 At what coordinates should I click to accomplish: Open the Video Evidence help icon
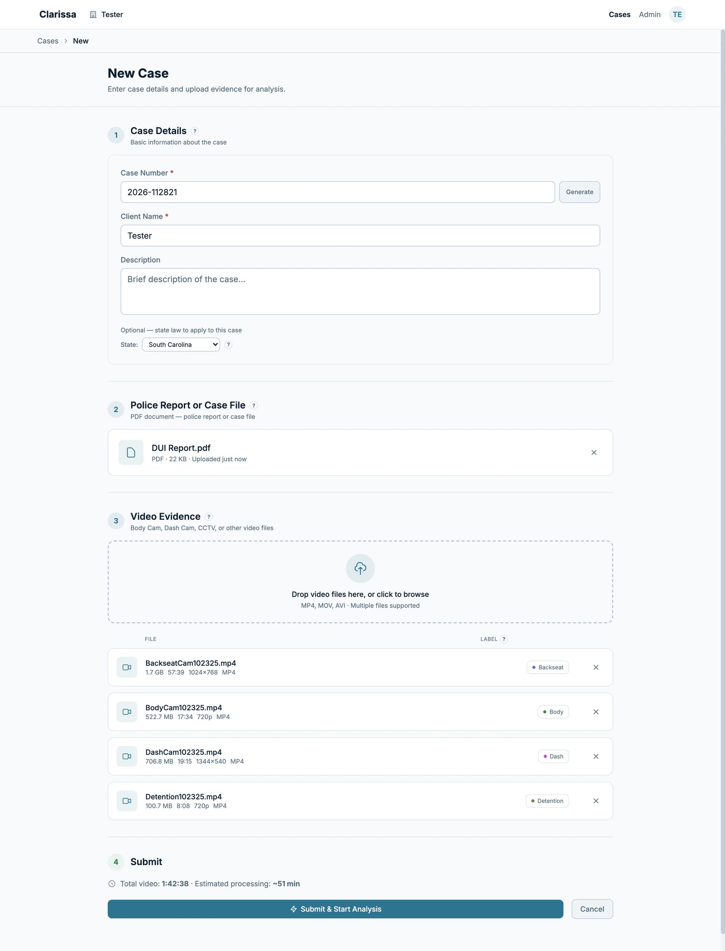209,517
